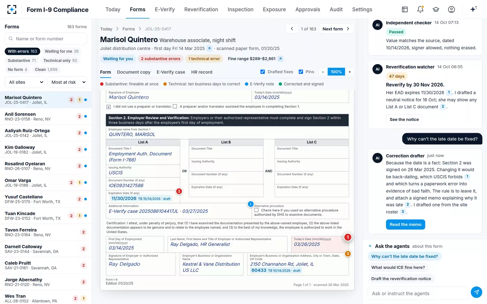Open the Most at risk sort dropdown
Viewport: 487px width, 304px height.
pyautogui.click(x=67, y=82)
